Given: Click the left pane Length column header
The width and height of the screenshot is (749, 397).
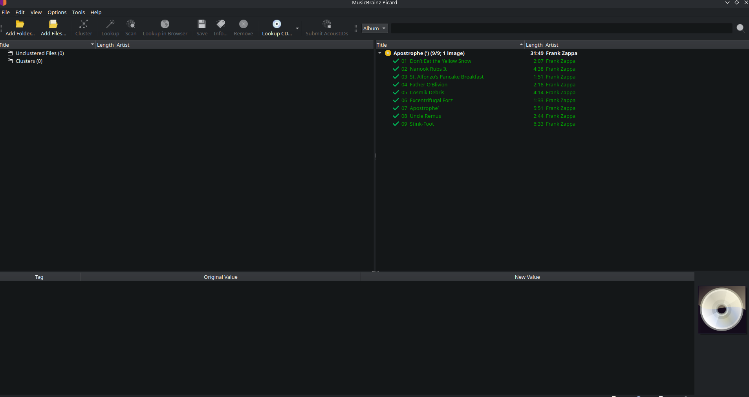Looking at the screenshot, I should point(105,45).
